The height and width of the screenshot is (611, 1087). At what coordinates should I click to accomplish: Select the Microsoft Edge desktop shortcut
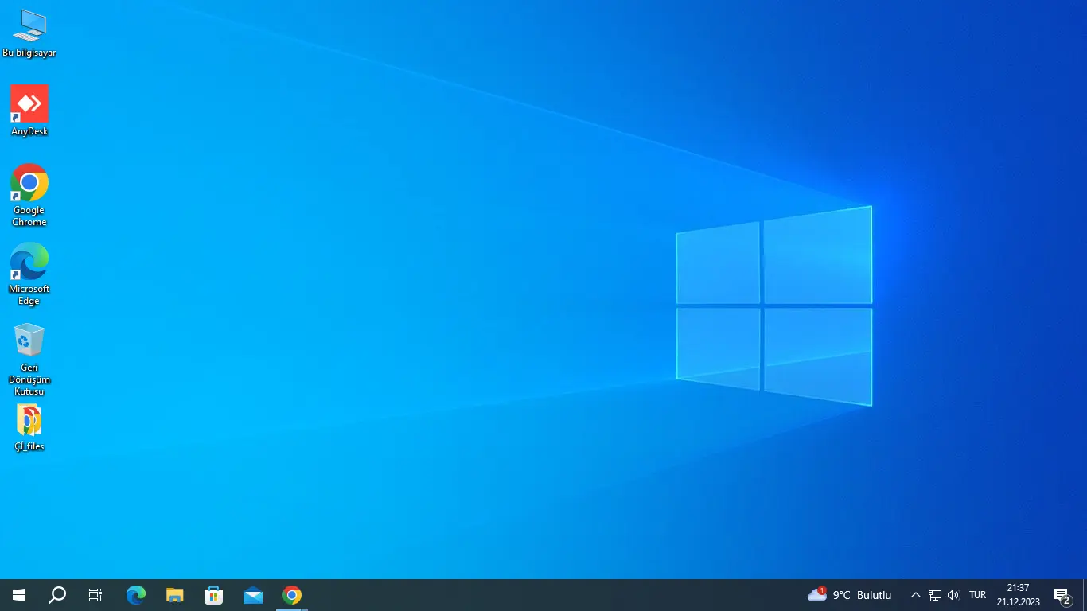tap(29, 274)
